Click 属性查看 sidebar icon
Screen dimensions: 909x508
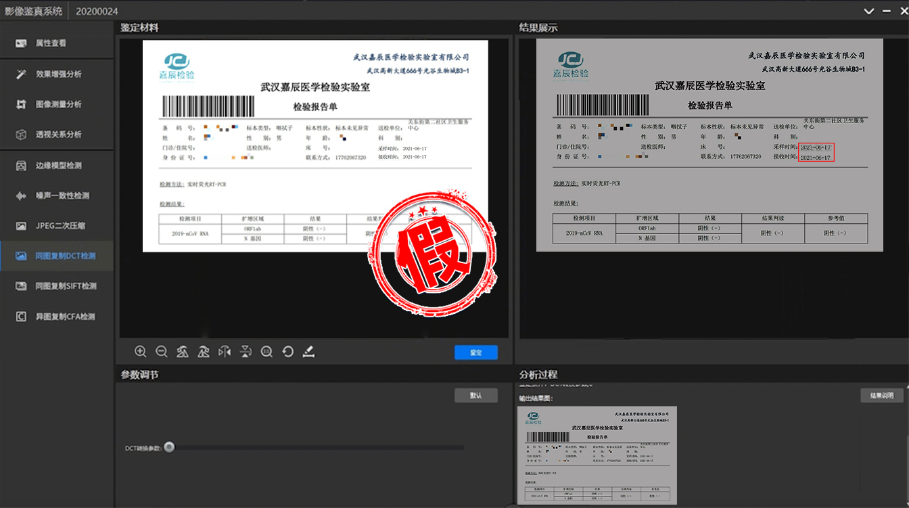21,43
